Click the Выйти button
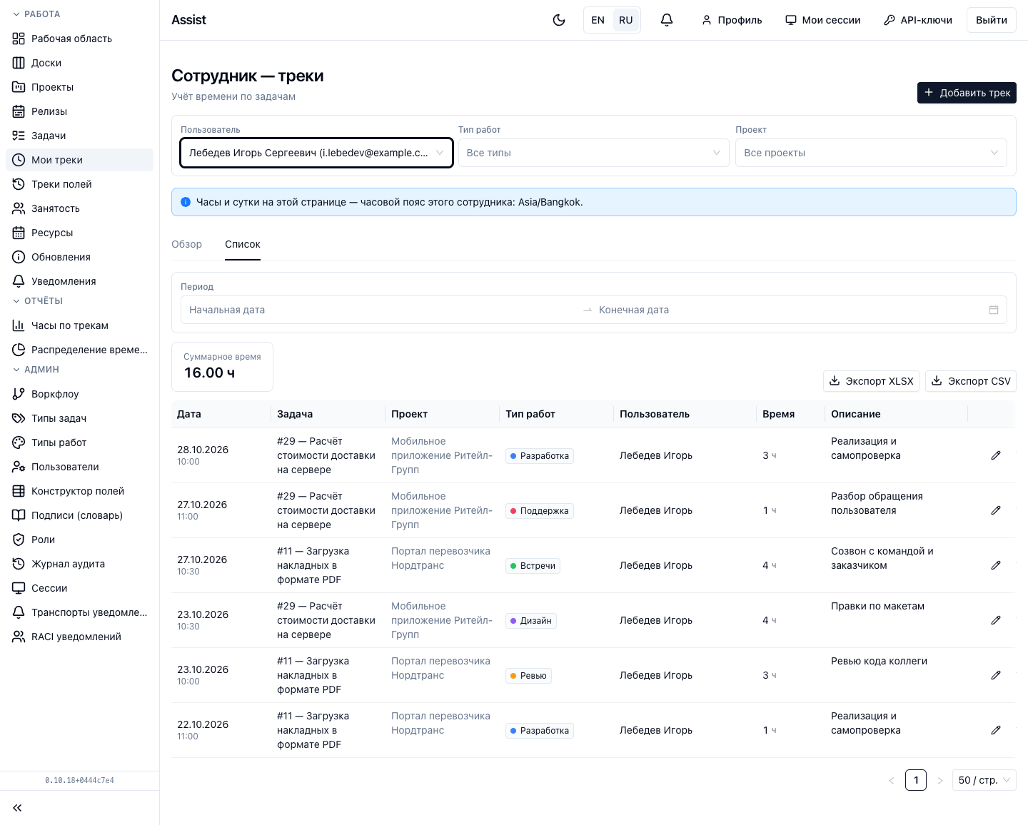Screen dimensions: 1028x825 [x=992, y=20]
